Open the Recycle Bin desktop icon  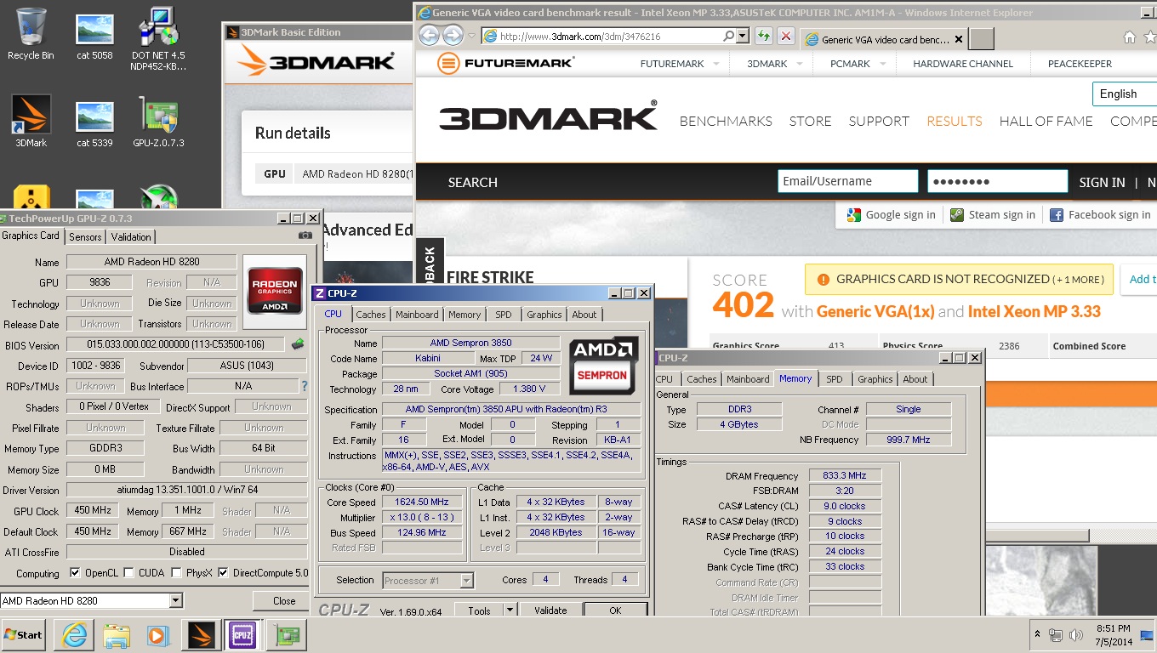(x=31, y=34)
